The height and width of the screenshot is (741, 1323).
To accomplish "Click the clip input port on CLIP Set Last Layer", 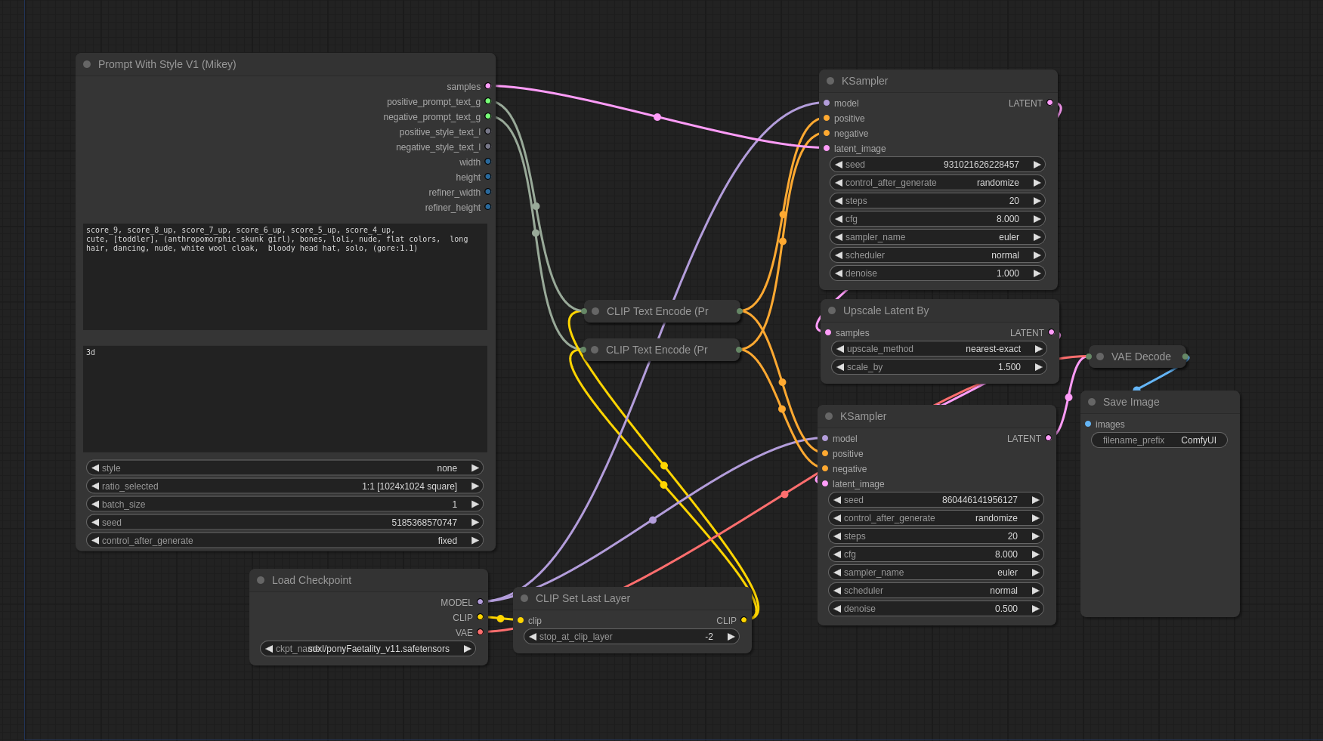I will pyautogui.click(x=521, y=620).
